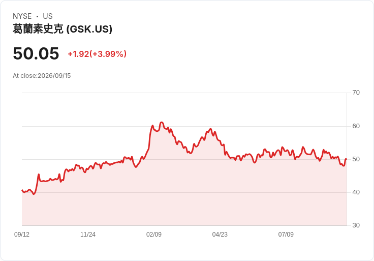Click the +1.92(+3.99%) change value

pos(97,54)
